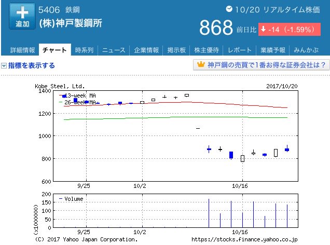Switch to the 業績予報 tab
The image size is (330, 245).
(273, 50)
